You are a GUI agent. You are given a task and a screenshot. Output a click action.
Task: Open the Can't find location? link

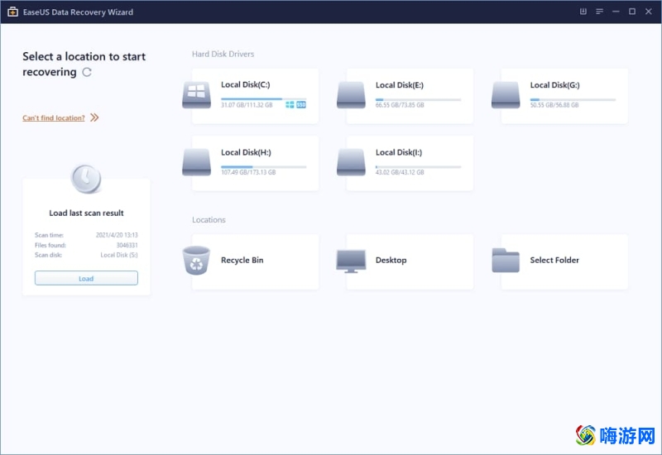click(54, 117)
